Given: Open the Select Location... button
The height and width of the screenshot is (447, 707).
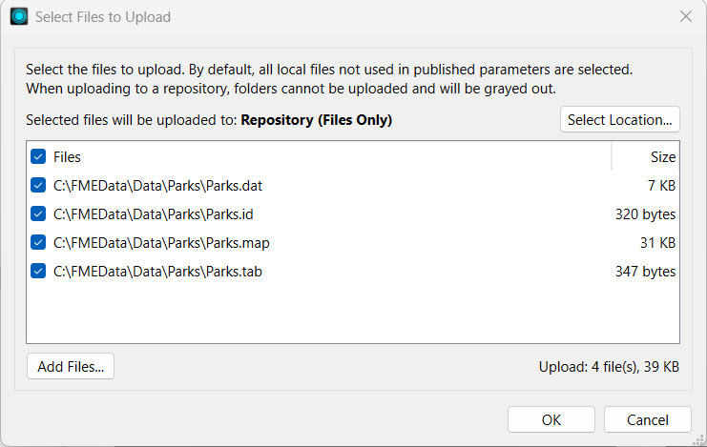Looking at the screenshot, I should coord(619,120).
